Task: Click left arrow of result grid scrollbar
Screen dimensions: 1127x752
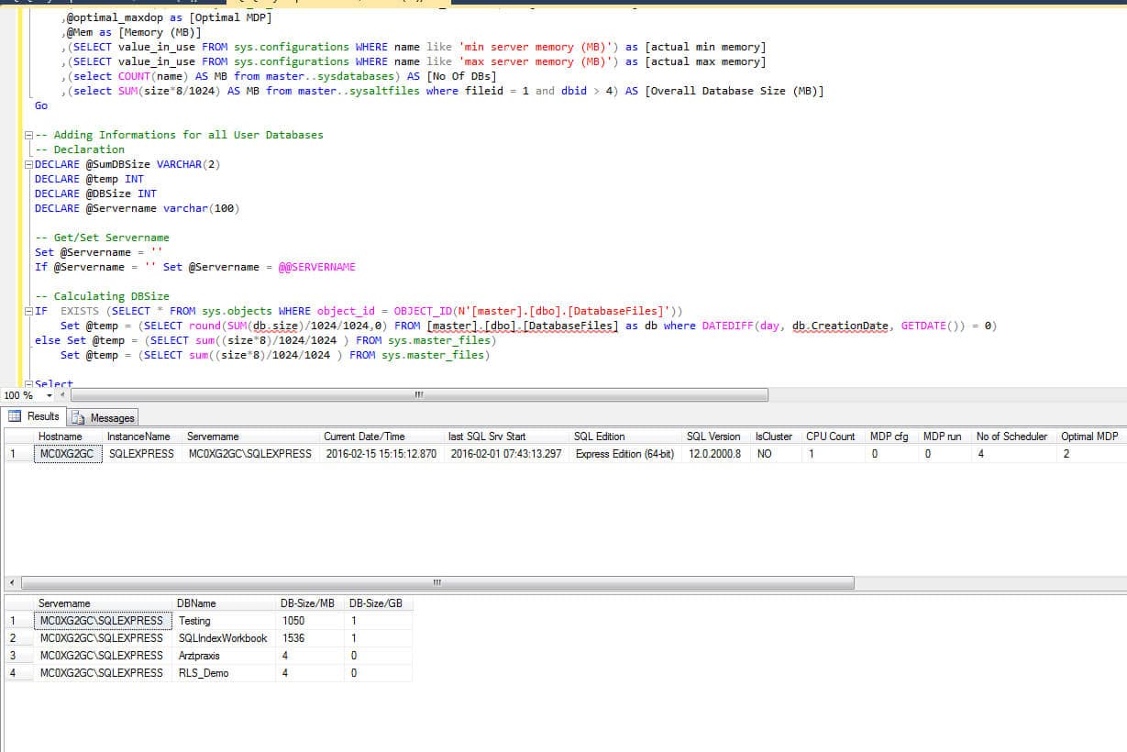Action: [10, 583]
